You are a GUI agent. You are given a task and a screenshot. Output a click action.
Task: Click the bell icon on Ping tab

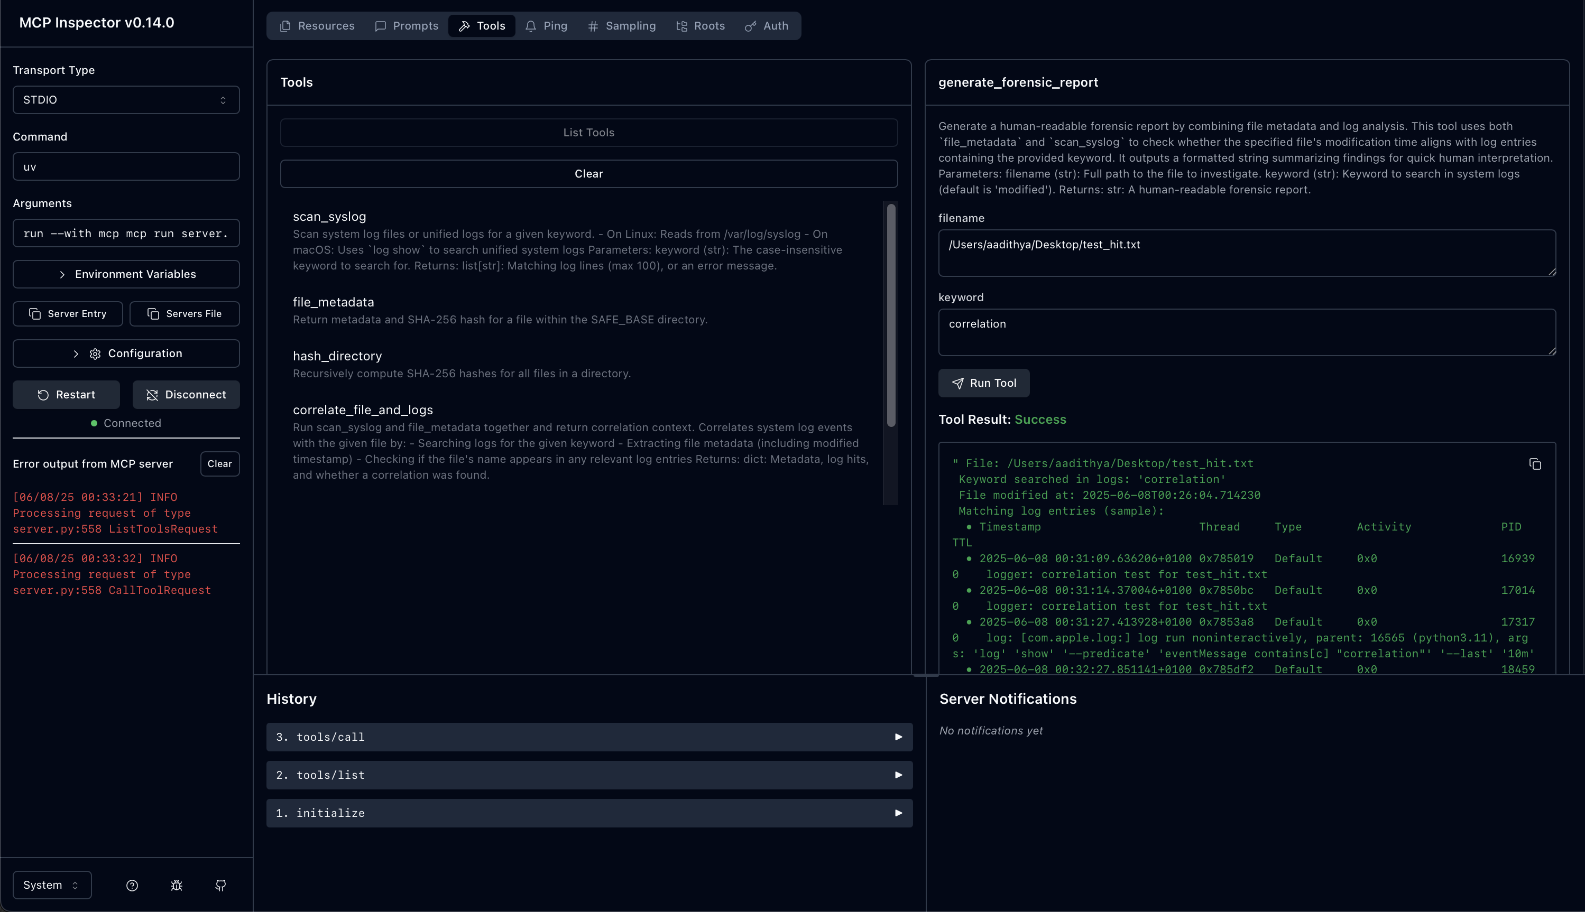click(x=531, y=26)
